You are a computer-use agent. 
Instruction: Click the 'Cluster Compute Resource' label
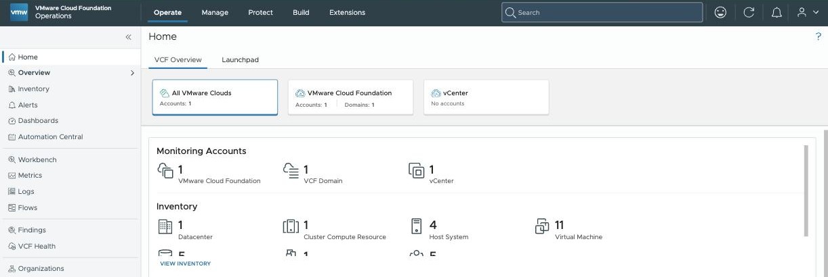pyautogui.click(x=345, y=237)
